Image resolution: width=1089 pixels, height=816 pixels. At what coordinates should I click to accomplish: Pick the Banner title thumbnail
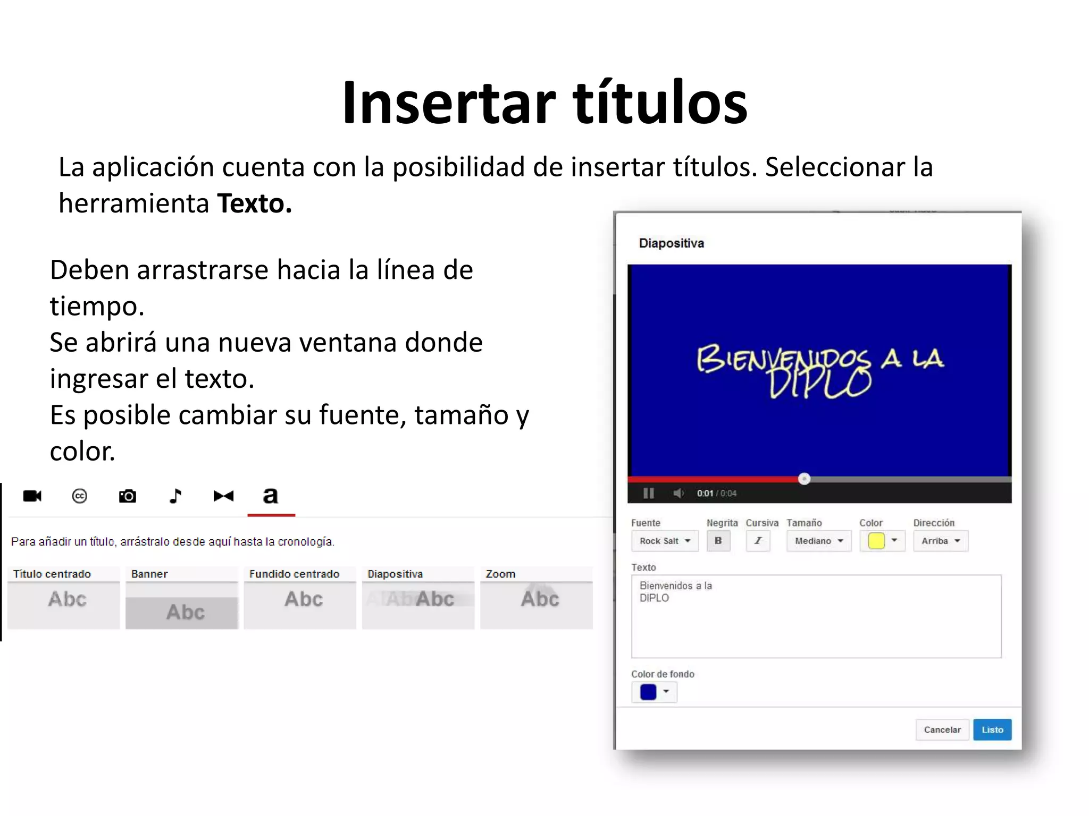coord(182,598)
